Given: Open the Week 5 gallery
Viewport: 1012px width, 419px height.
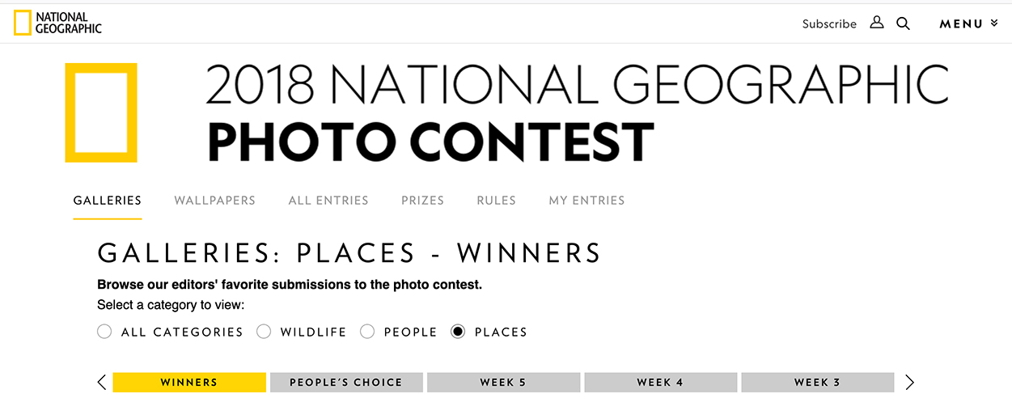Looking at the screenshot, I should click(x=503, y=382).
